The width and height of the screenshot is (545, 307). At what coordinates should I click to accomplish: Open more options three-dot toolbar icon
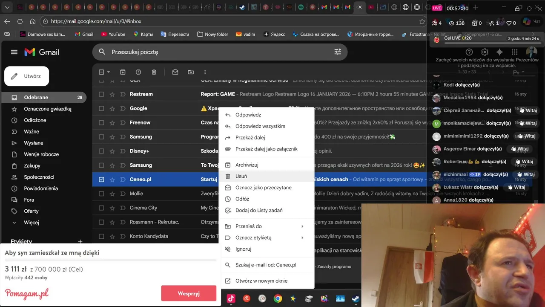click(205, 72)
